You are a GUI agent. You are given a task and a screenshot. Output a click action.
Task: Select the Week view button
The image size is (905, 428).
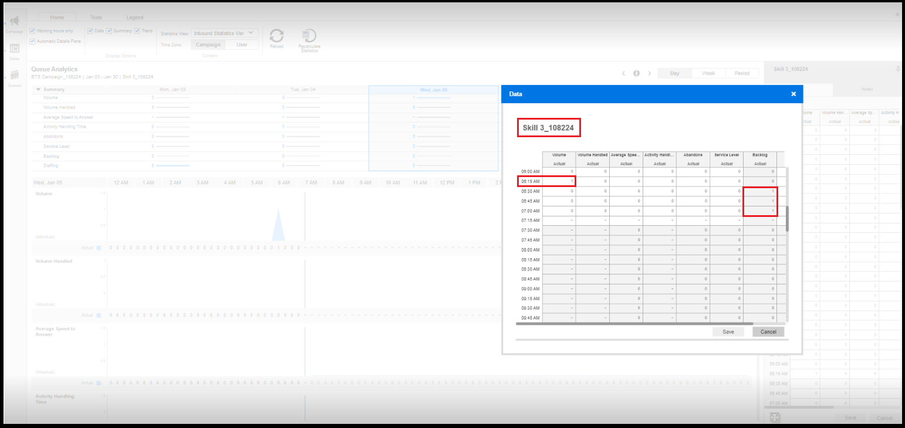[708, 73]
